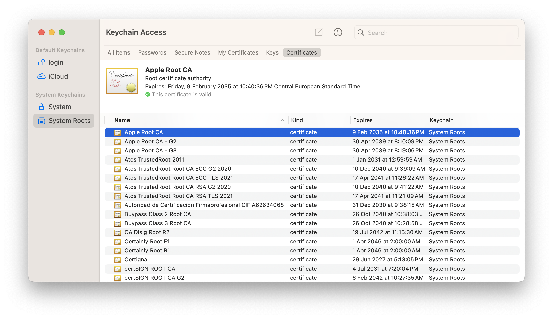Select the certSIGN ROOT CA G2 row
This screenshot has width=553, height=319.
point(154,278)
